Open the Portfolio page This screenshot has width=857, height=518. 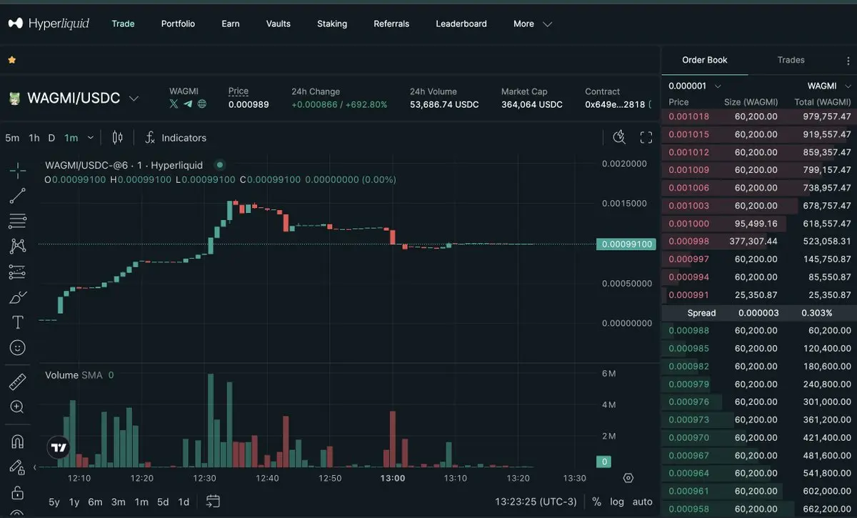178,24
